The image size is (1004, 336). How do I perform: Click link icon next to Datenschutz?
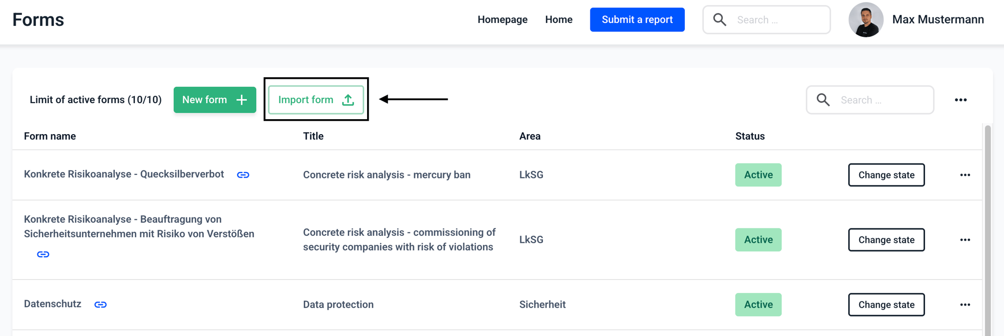coord(100,305)
